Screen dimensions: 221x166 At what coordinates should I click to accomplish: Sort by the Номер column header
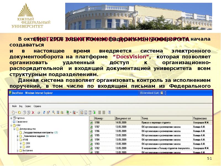pyautogui.click(x=99, y=118)
